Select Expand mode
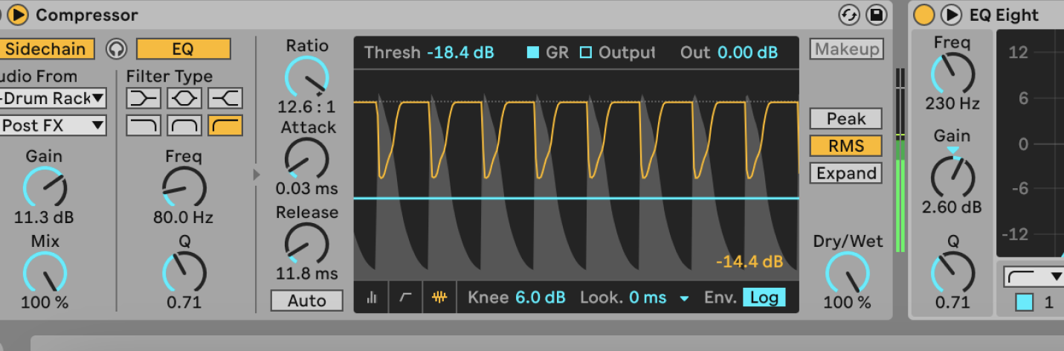Screen dimensions: 1064x351 [846, 173]
